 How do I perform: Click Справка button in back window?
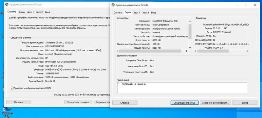(19, 102)
